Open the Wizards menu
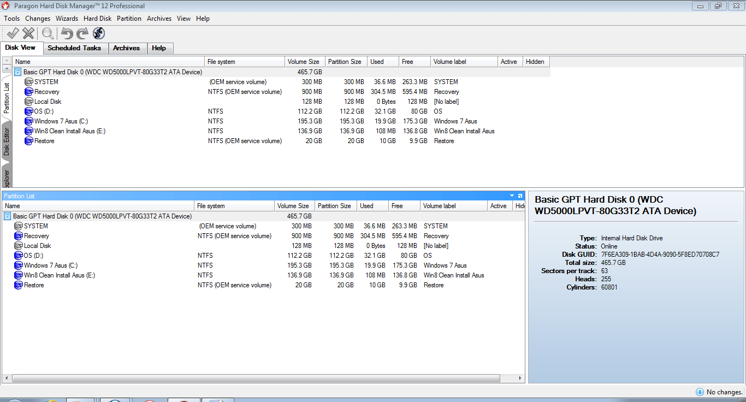 pyautogui.click(x=67, y=19)
